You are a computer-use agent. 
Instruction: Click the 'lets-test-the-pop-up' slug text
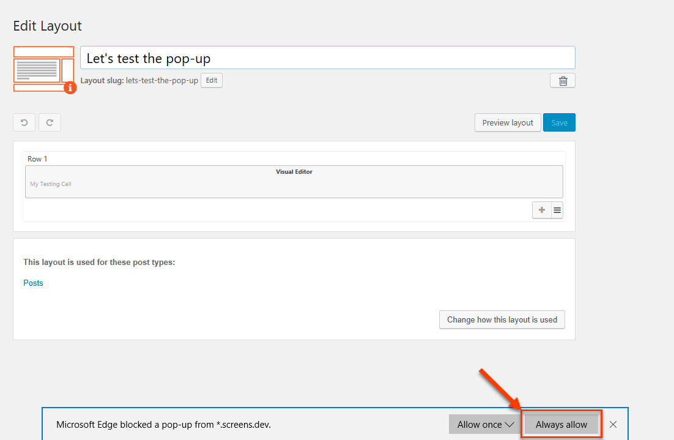coord(162,80)
